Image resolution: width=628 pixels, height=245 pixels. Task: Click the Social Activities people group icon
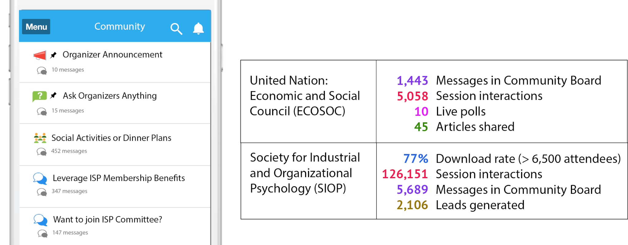coord(40,138)
